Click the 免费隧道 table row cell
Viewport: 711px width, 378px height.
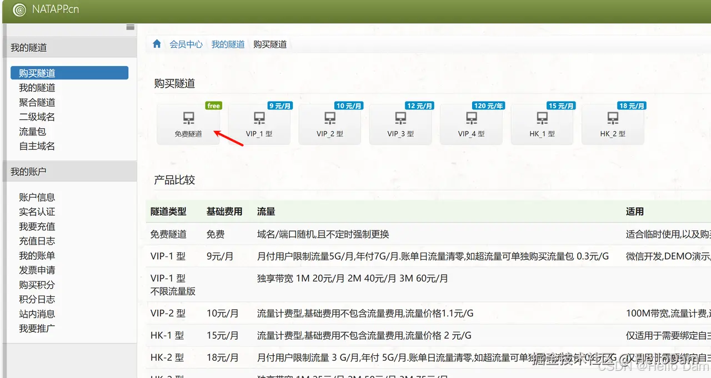(168, 234)
